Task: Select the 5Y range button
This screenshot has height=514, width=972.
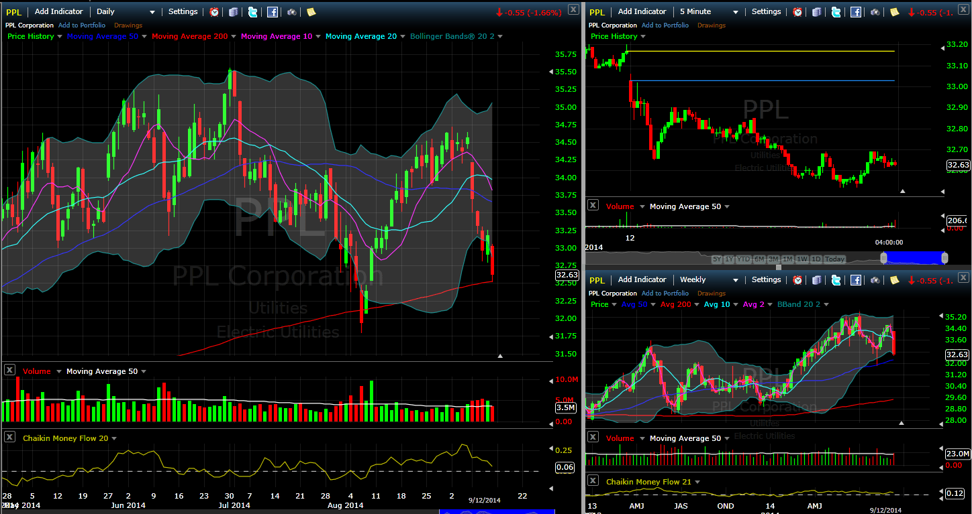Action: [x=717, y=259]
